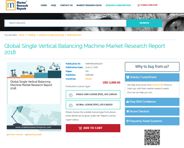Click the Add to Cart button
Image resolution: width=184 pixels, height=148 pixels.
93,128
